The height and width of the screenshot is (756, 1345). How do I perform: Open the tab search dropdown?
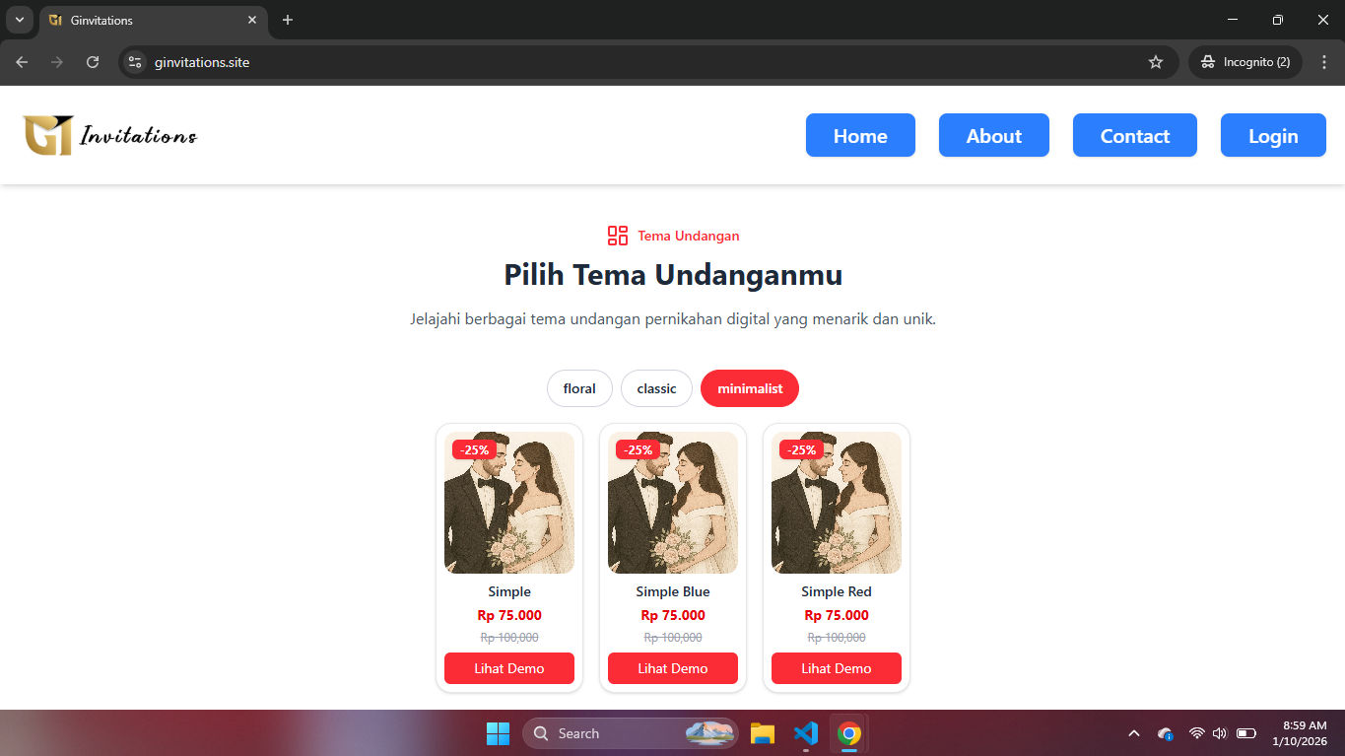pyautogui.click(x=19, y=20)
